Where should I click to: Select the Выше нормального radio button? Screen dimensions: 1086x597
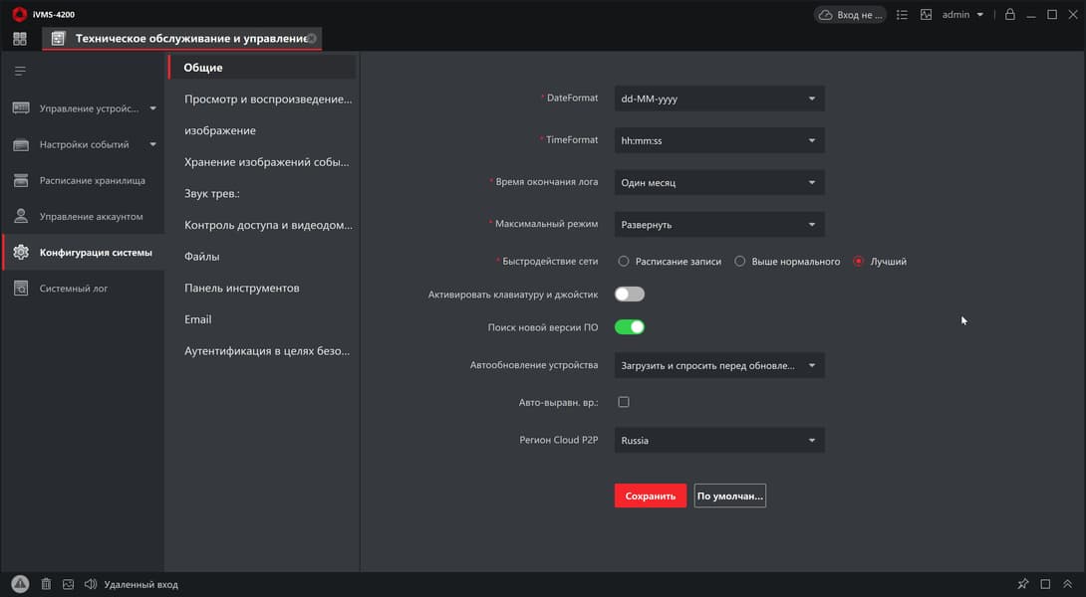pyautogui.click(x=740, y=262)
